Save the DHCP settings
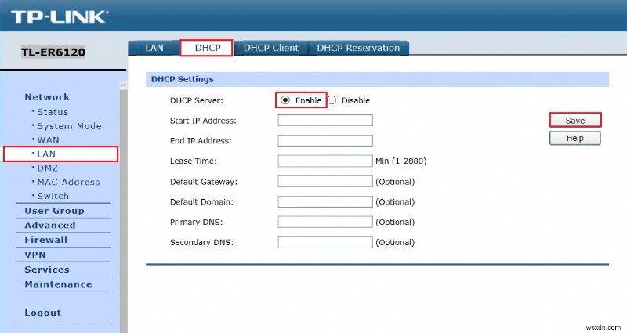 tap(575, 121)
